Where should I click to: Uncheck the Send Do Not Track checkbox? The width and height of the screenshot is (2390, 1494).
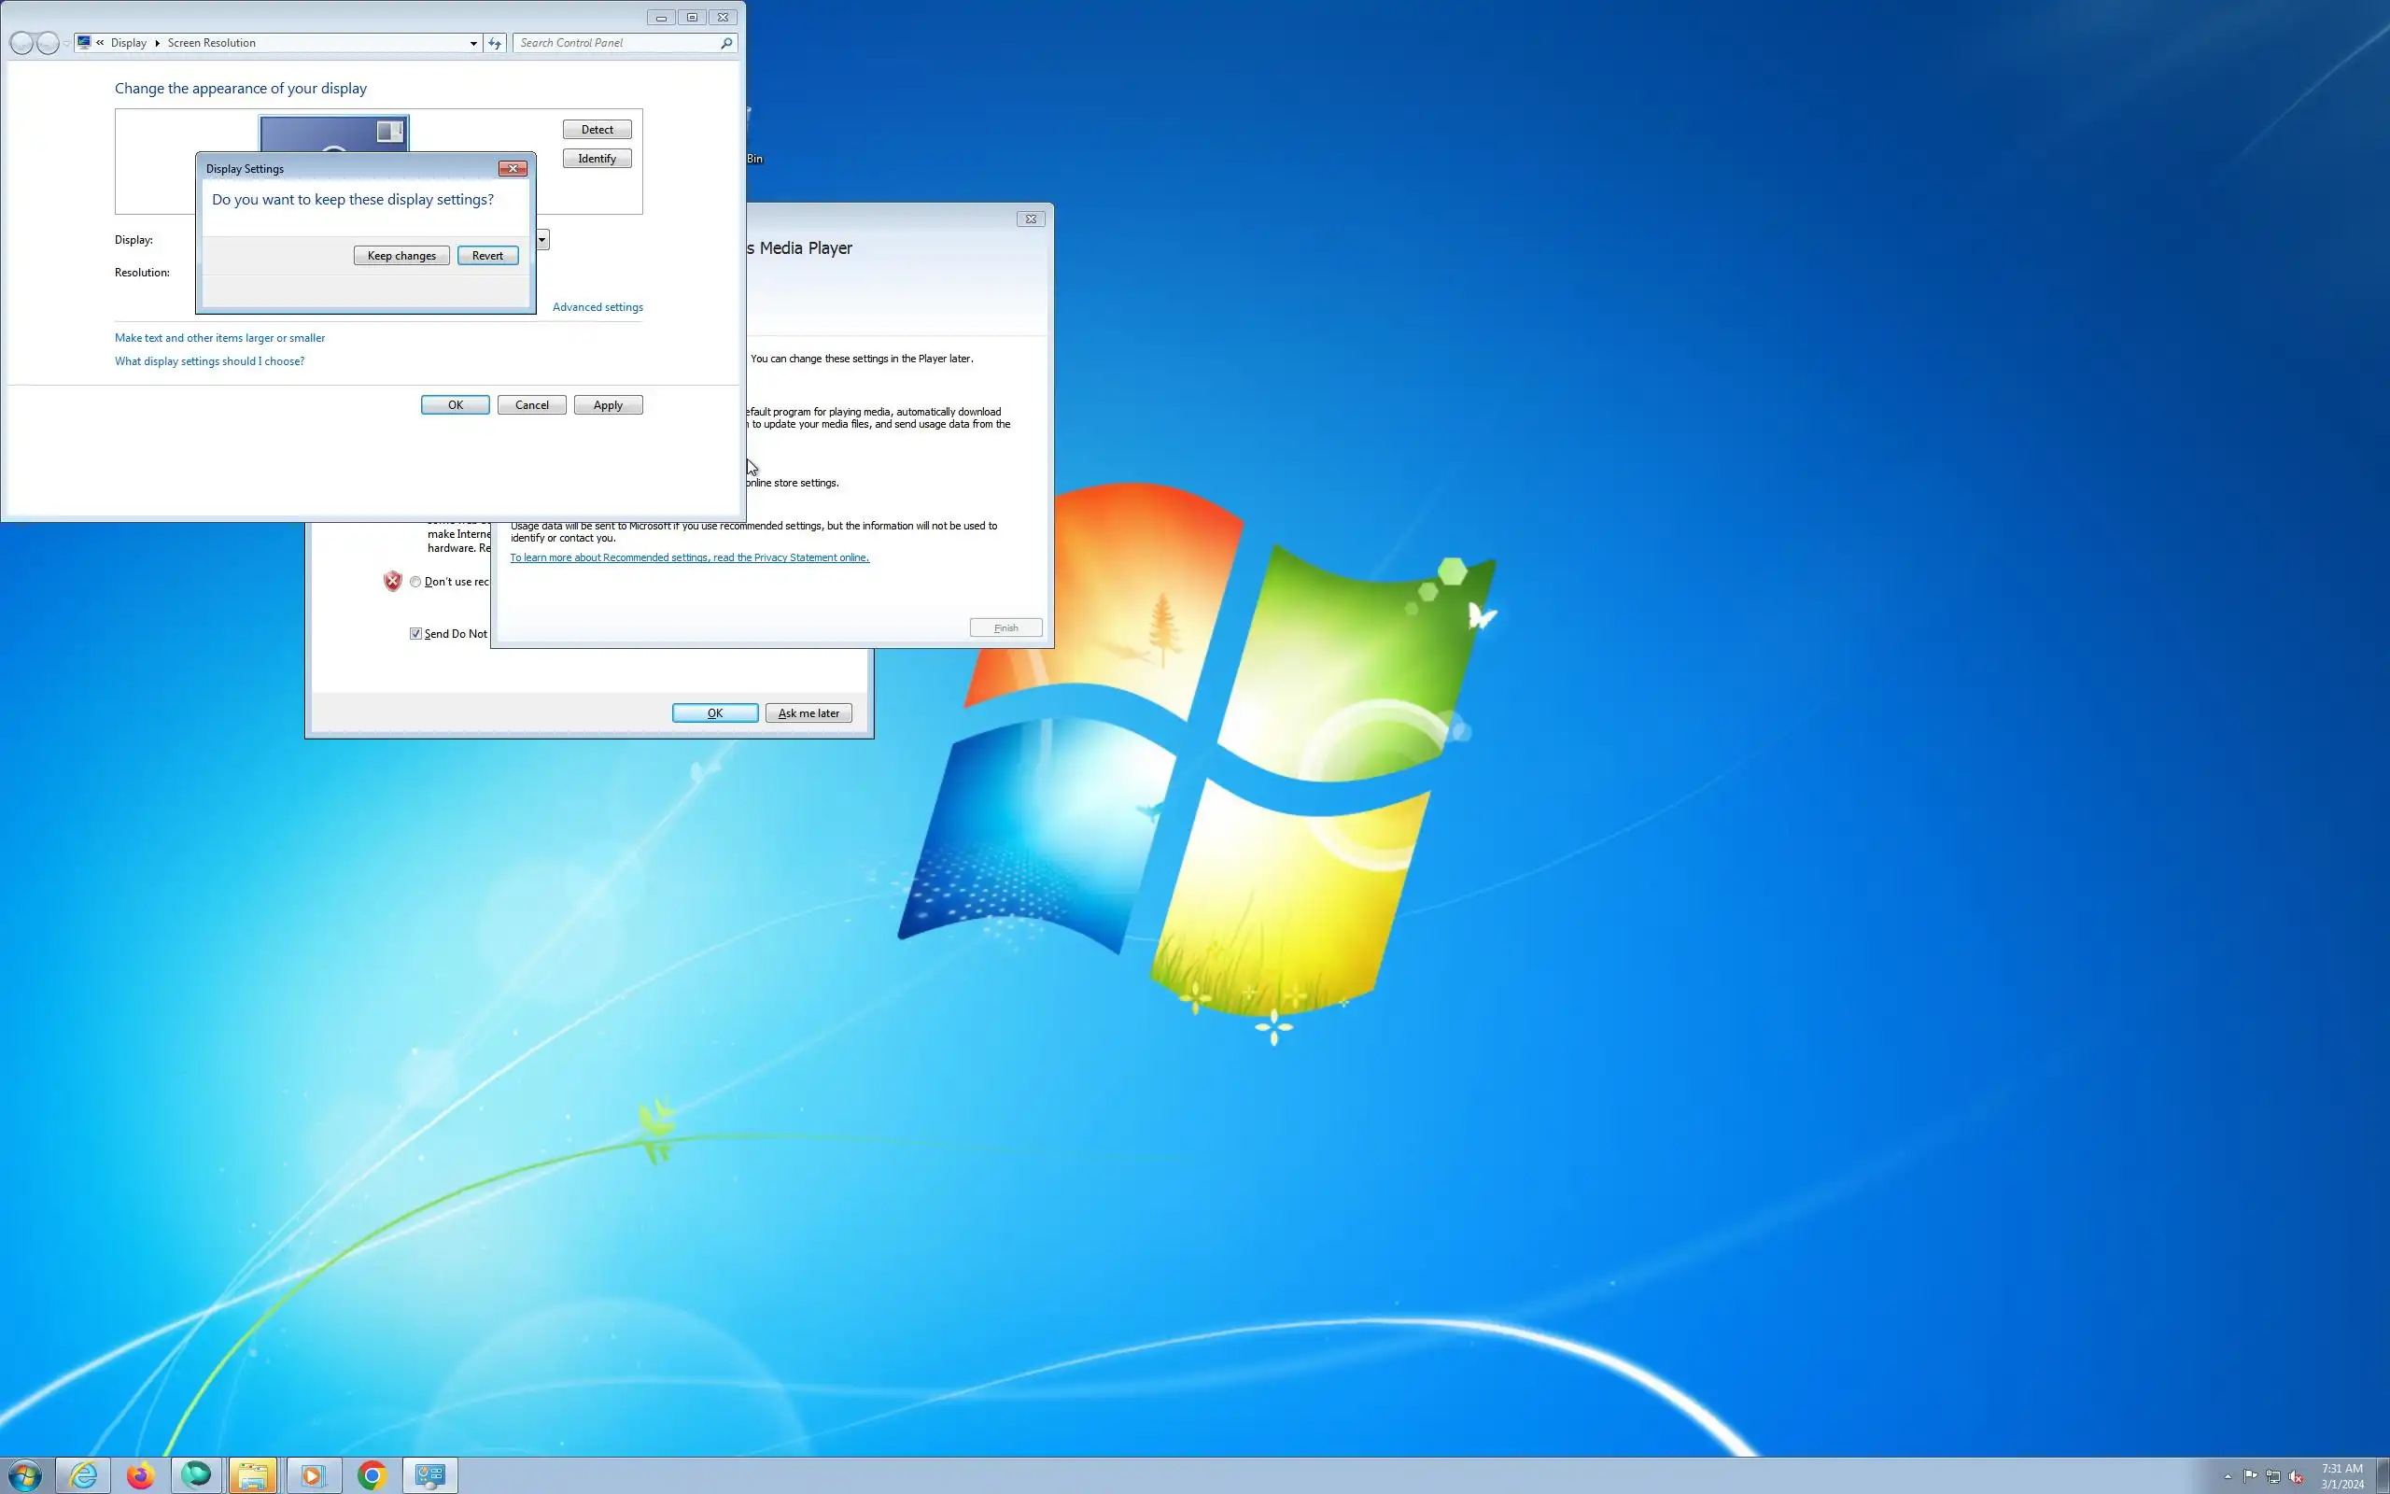coord(415,633)
